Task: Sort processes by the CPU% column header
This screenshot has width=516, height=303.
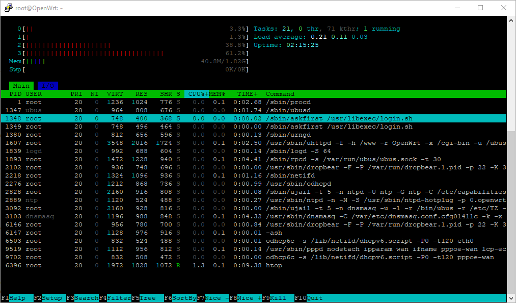Action: coord(195,94)
